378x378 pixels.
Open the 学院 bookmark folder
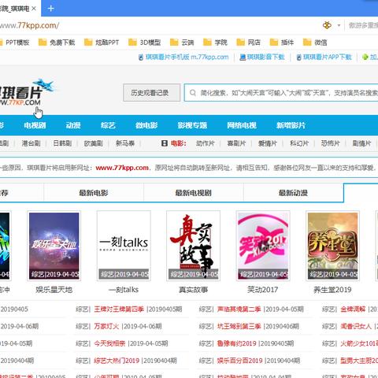click(215, 43)
